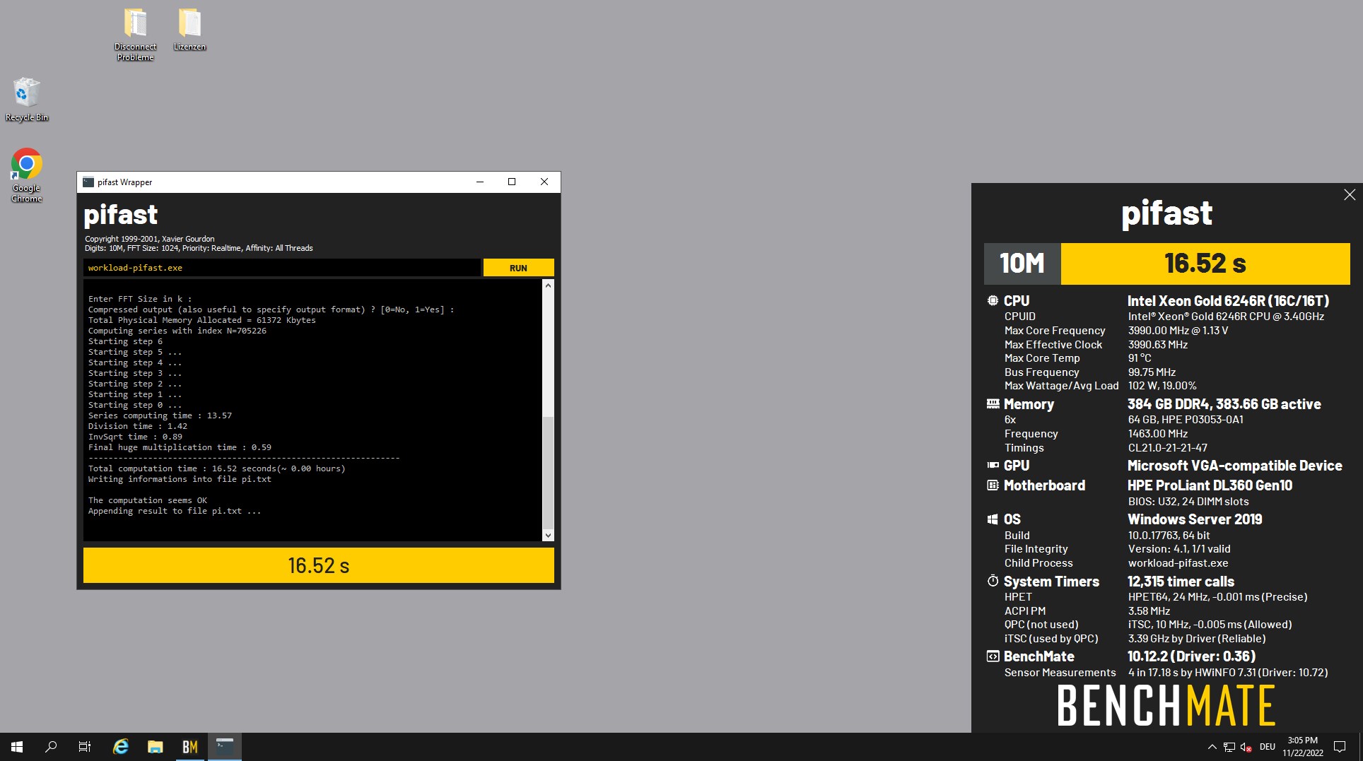This screenshot has width=1363, height=761.
Task: Show hidden tray icons chevron
Action: (1212, 747)
